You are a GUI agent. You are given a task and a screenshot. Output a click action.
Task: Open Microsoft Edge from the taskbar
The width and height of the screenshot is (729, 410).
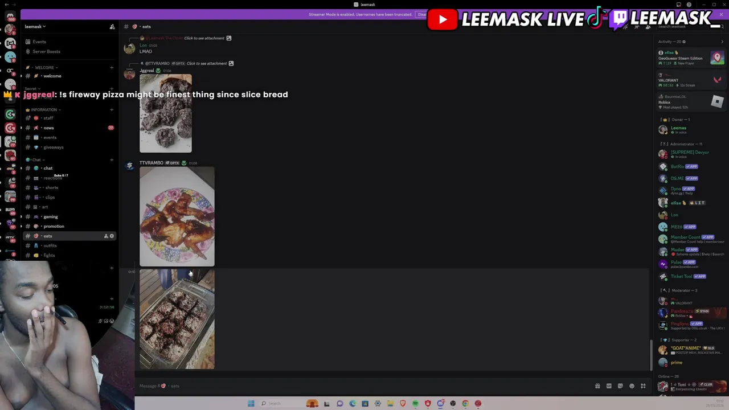[353, 403]
